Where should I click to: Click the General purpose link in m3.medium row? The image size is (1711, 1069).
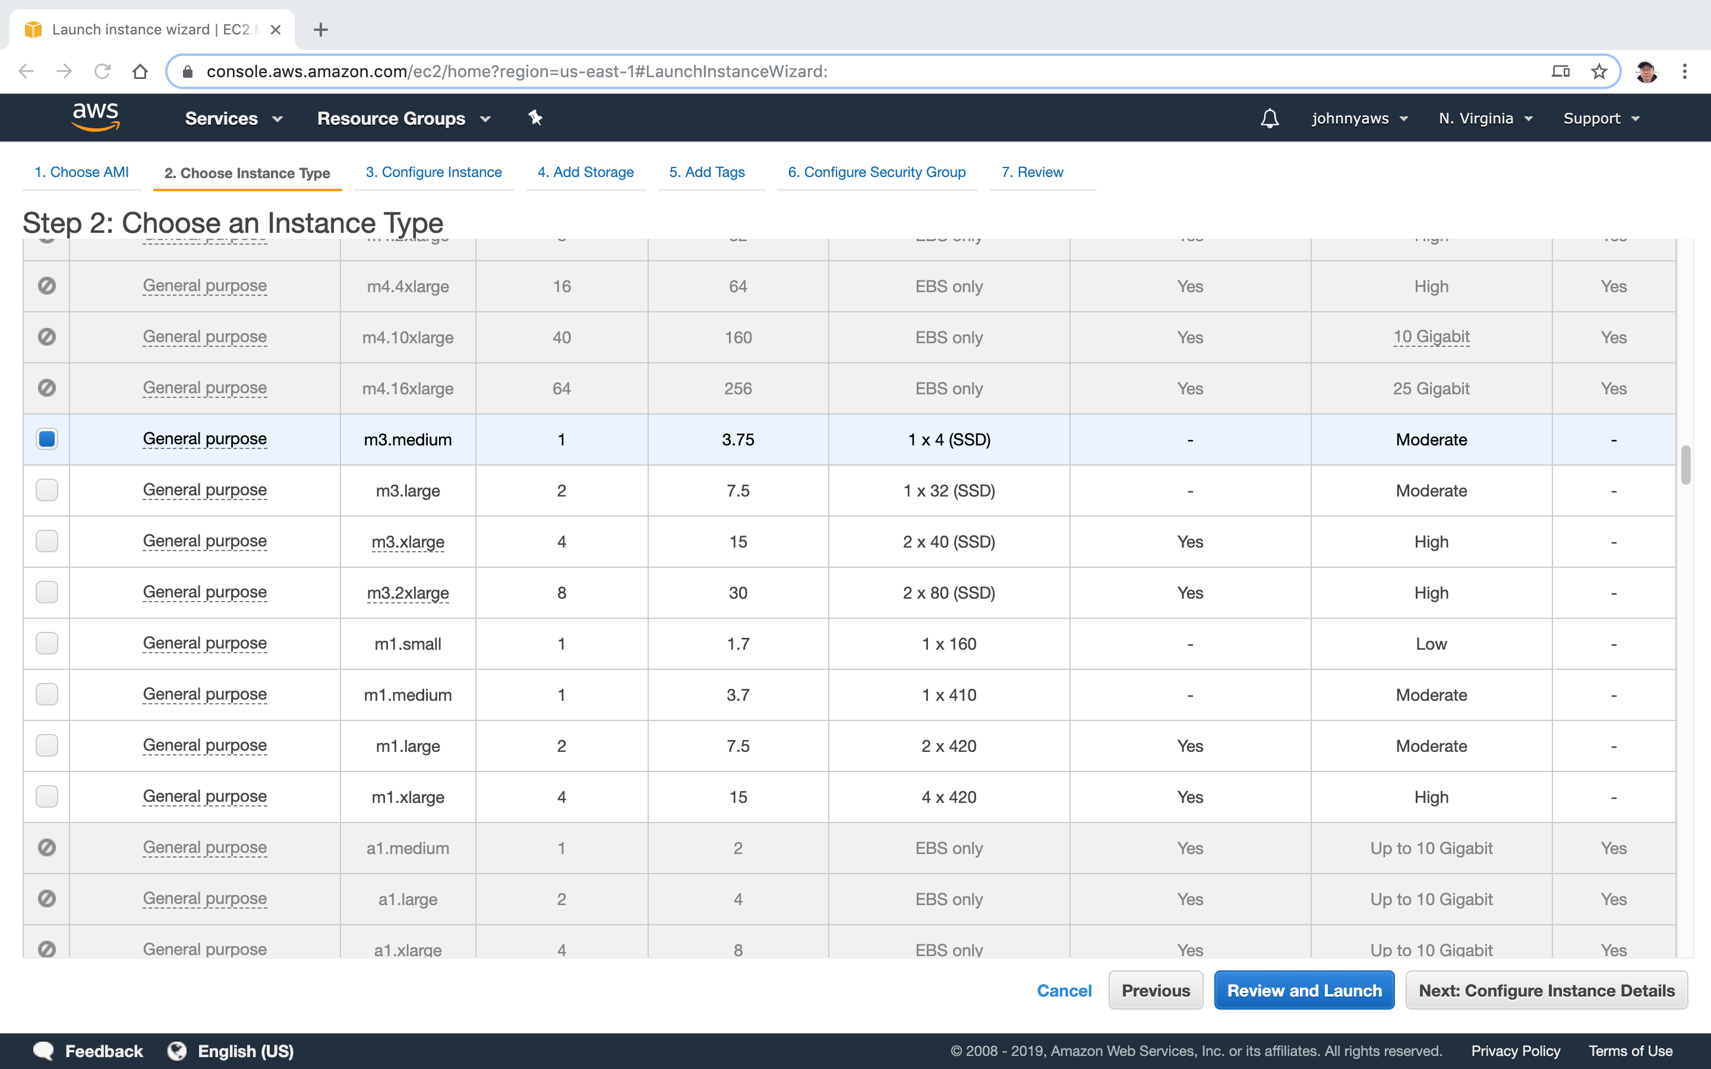[205, 439]
